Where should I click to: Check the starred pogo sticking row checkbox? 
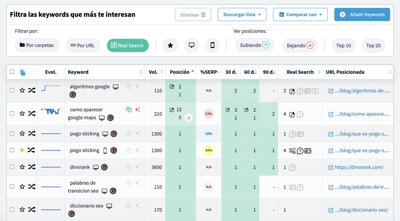[12, 150]
